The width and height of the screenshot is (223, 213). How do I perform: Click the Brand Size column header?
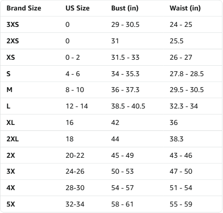pyautogui.click(x=24, y=8)
